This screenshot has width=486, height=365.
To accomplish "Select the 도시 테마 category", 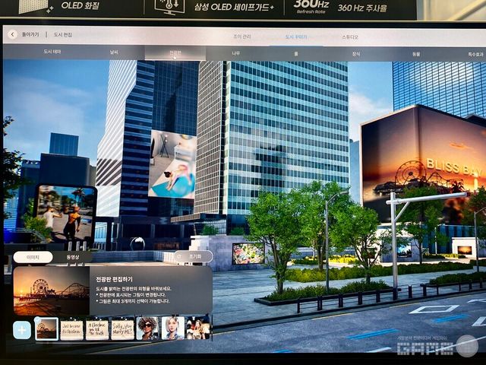I will click(52, 52).
